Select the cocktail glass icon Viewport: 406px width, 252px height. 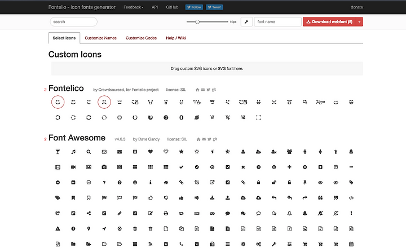(x=58, y=152)
